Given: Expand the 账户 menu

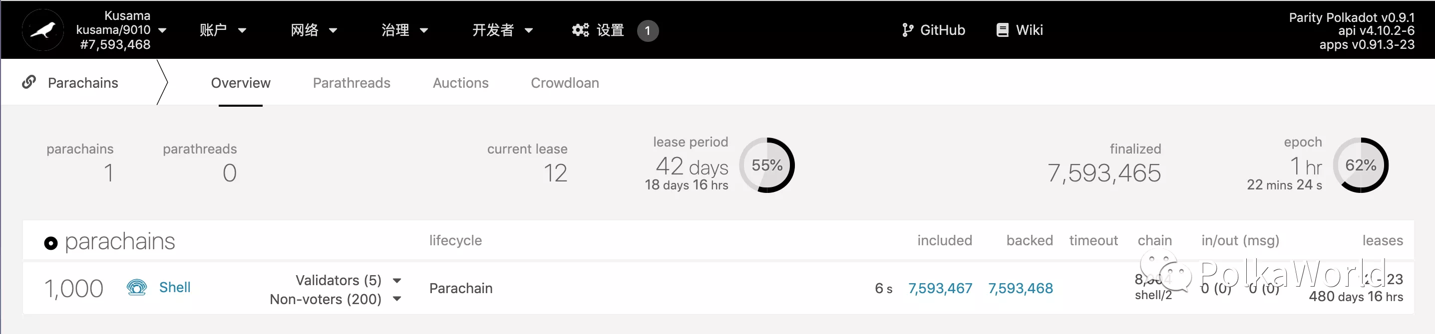Looking at the screenshot, I should coord(223,30).
